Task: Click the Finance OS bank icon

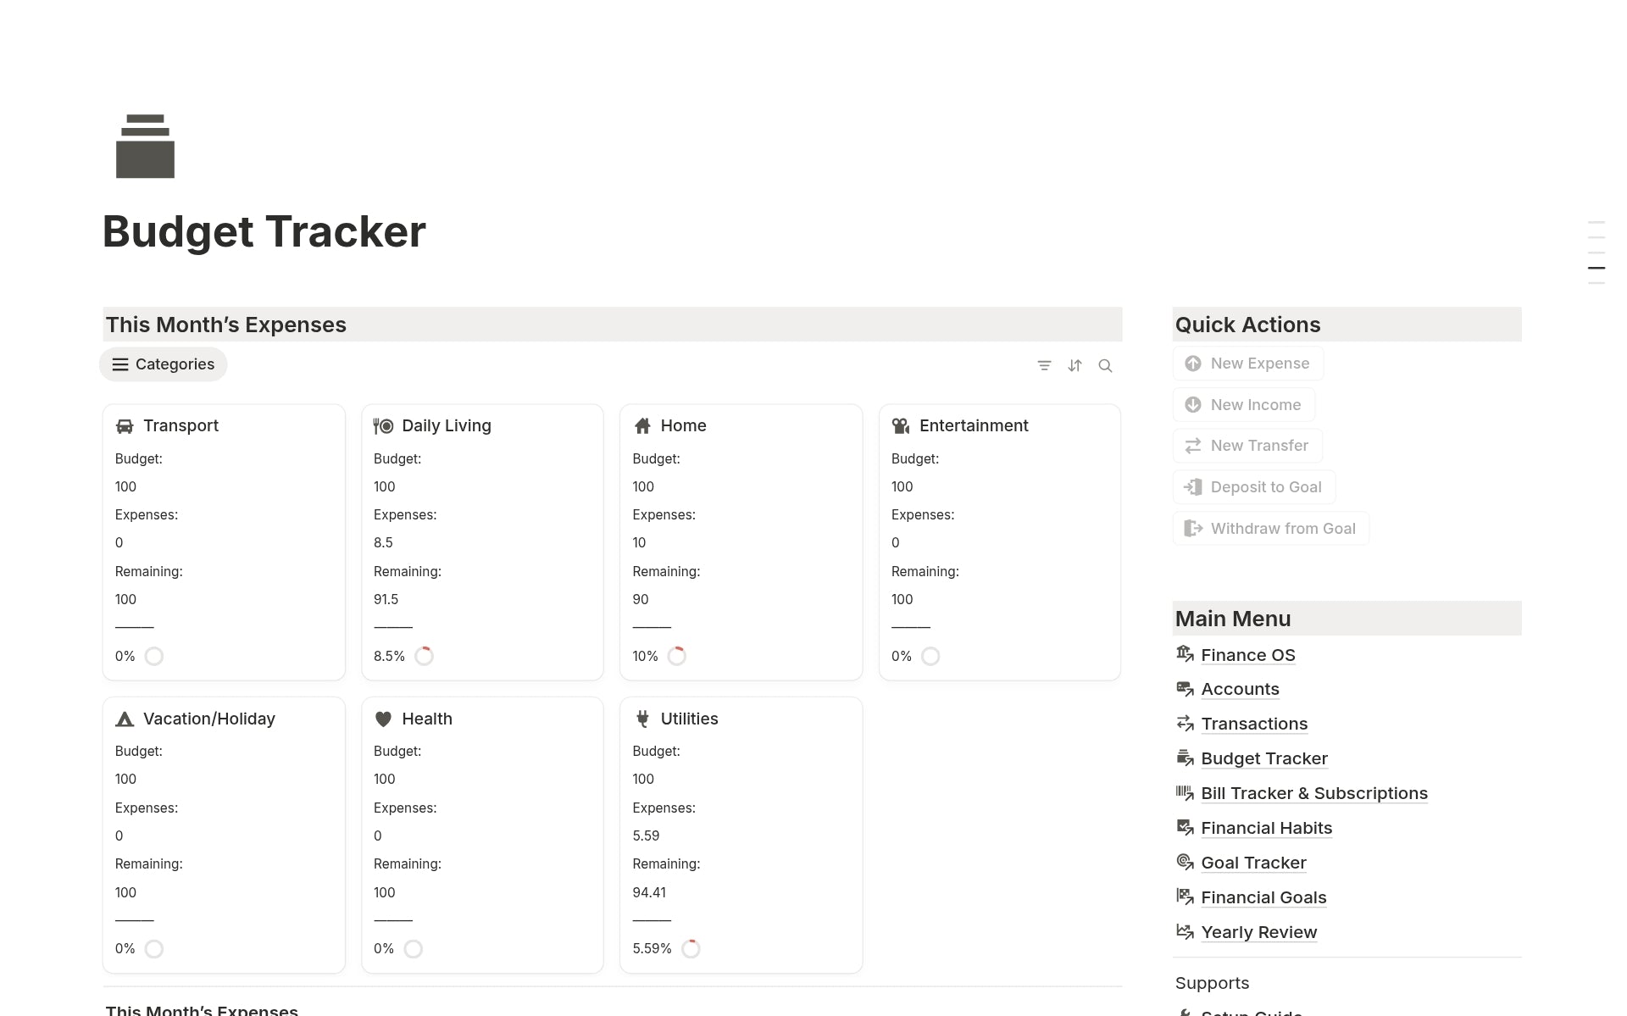Action: tap(1185, 654)
